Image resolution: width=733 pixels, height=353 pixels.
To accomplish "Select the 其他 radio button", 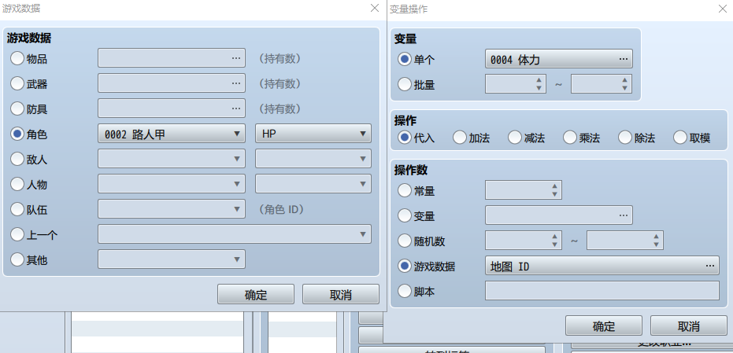I will [x=17, y=260].
